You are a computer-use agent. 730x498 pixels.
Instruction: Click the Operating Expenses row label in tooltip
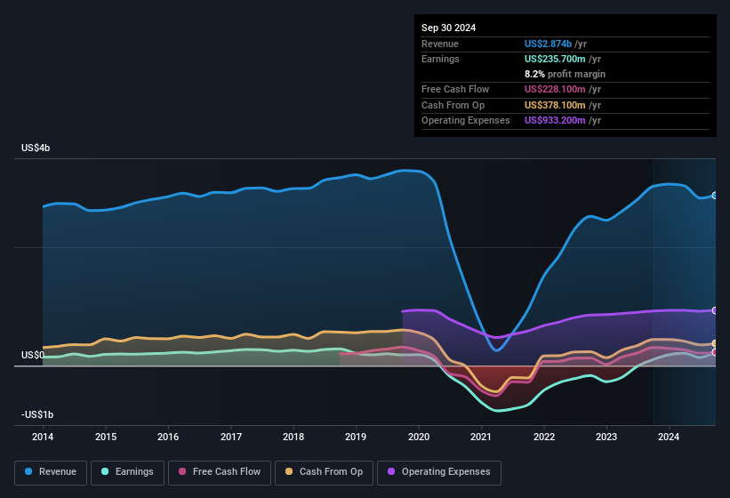(466, 121)
